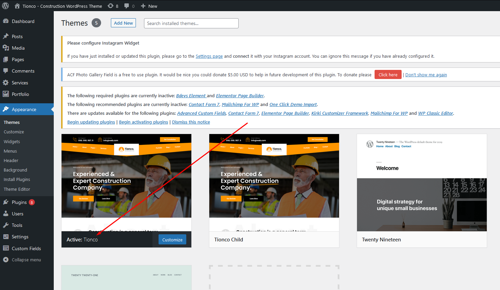Click Dismiss this notice link
Viewport: 500px width, 290px height.
pos(191,122)
